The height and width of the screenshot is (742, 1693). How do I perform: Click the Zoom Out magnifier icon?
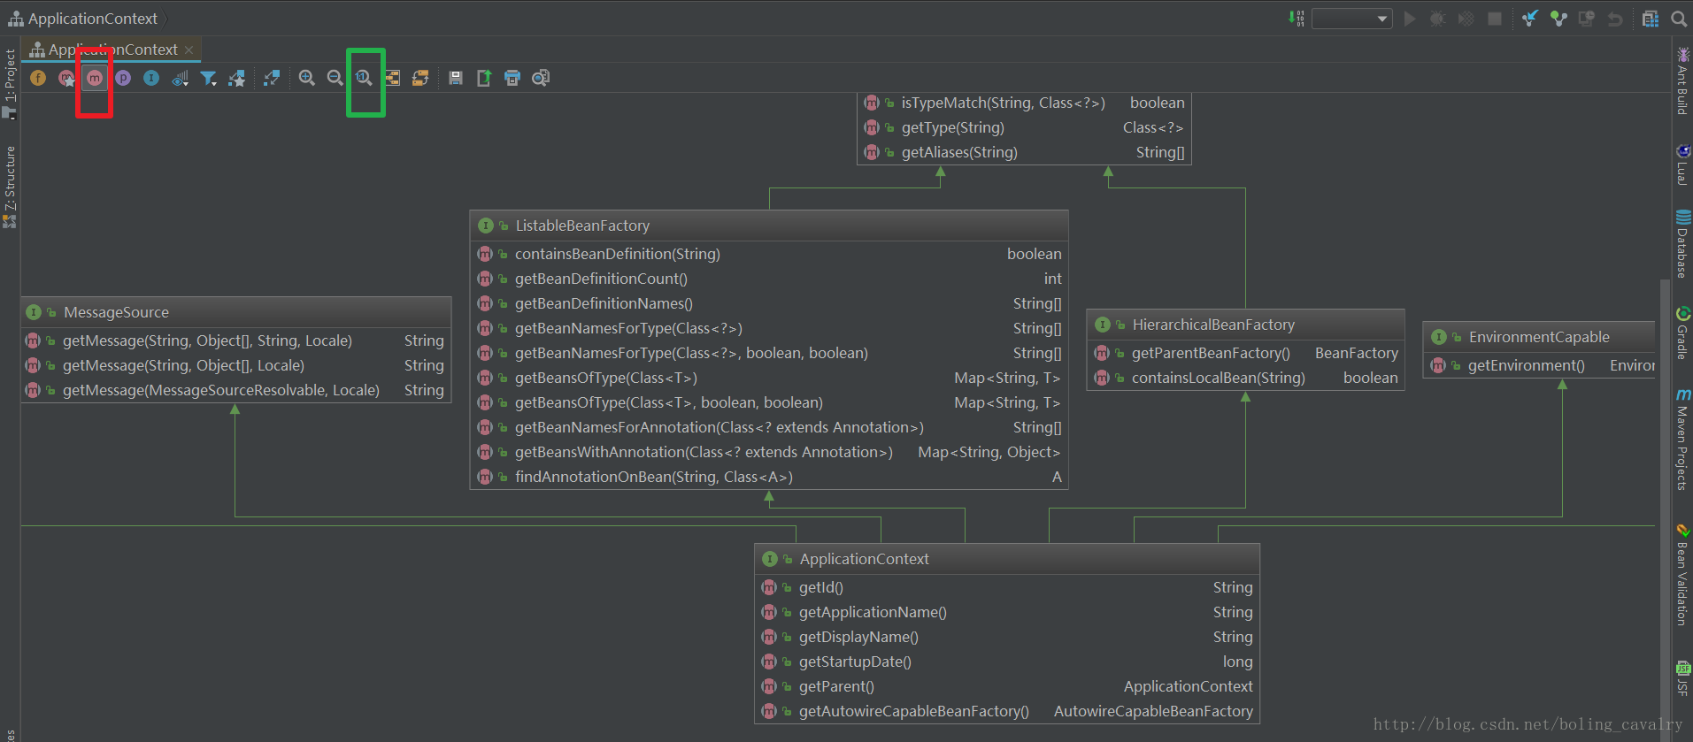click(x=335, y=78)
